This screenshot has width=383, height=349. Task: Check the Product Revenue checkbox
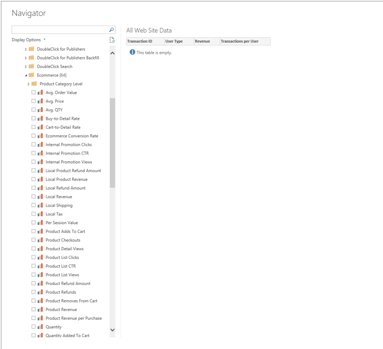click(33, 310)
